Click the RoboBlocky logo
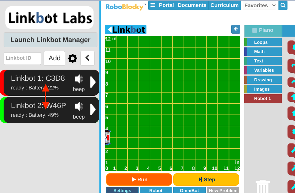Screen dimensions: 295x193 (x=125, y=7)
